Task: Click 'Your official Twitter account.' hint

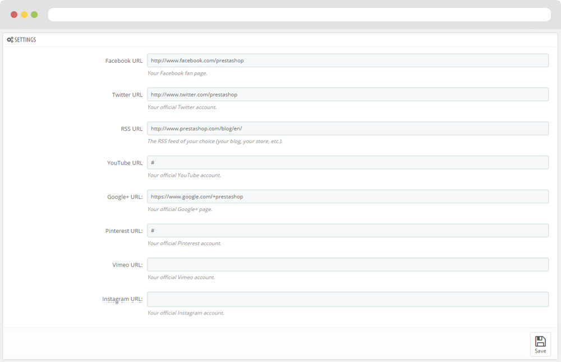Action: click(182, 107)
